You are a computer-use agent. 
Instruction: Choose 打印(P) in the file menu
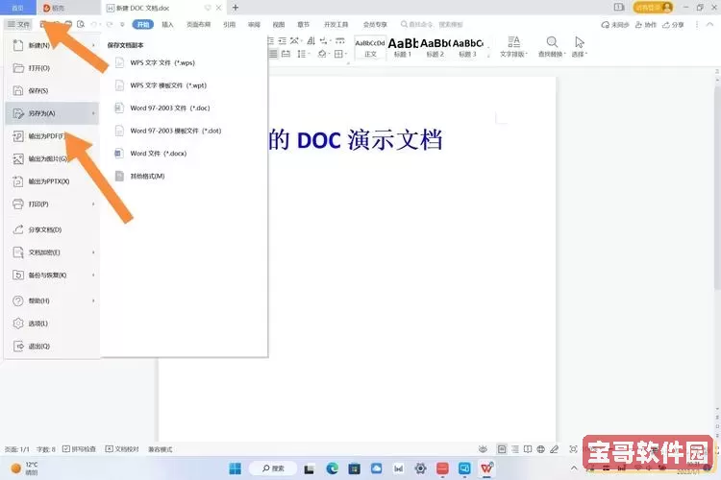coord(52,204)
